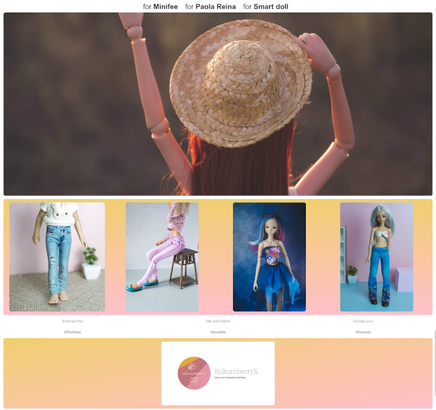Click the KukumberryX shop name text
436x410 pixels.
click(x=236, y=371)
